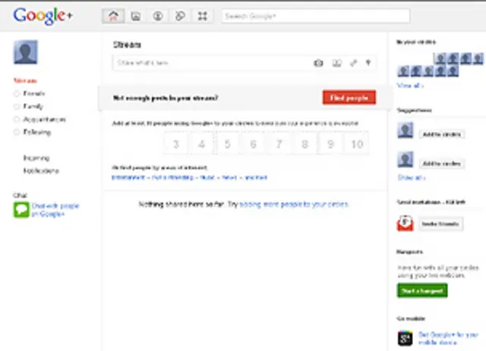Select the Acquaintances circle in sidebar
Viewport: 486px width, 351px height.
[44, 119]
